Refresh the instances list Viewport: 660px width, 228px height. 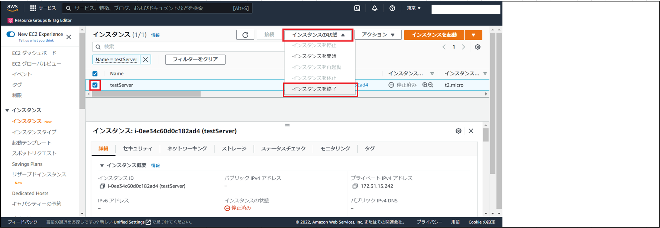pyautogui.click(x=245, y=35)
